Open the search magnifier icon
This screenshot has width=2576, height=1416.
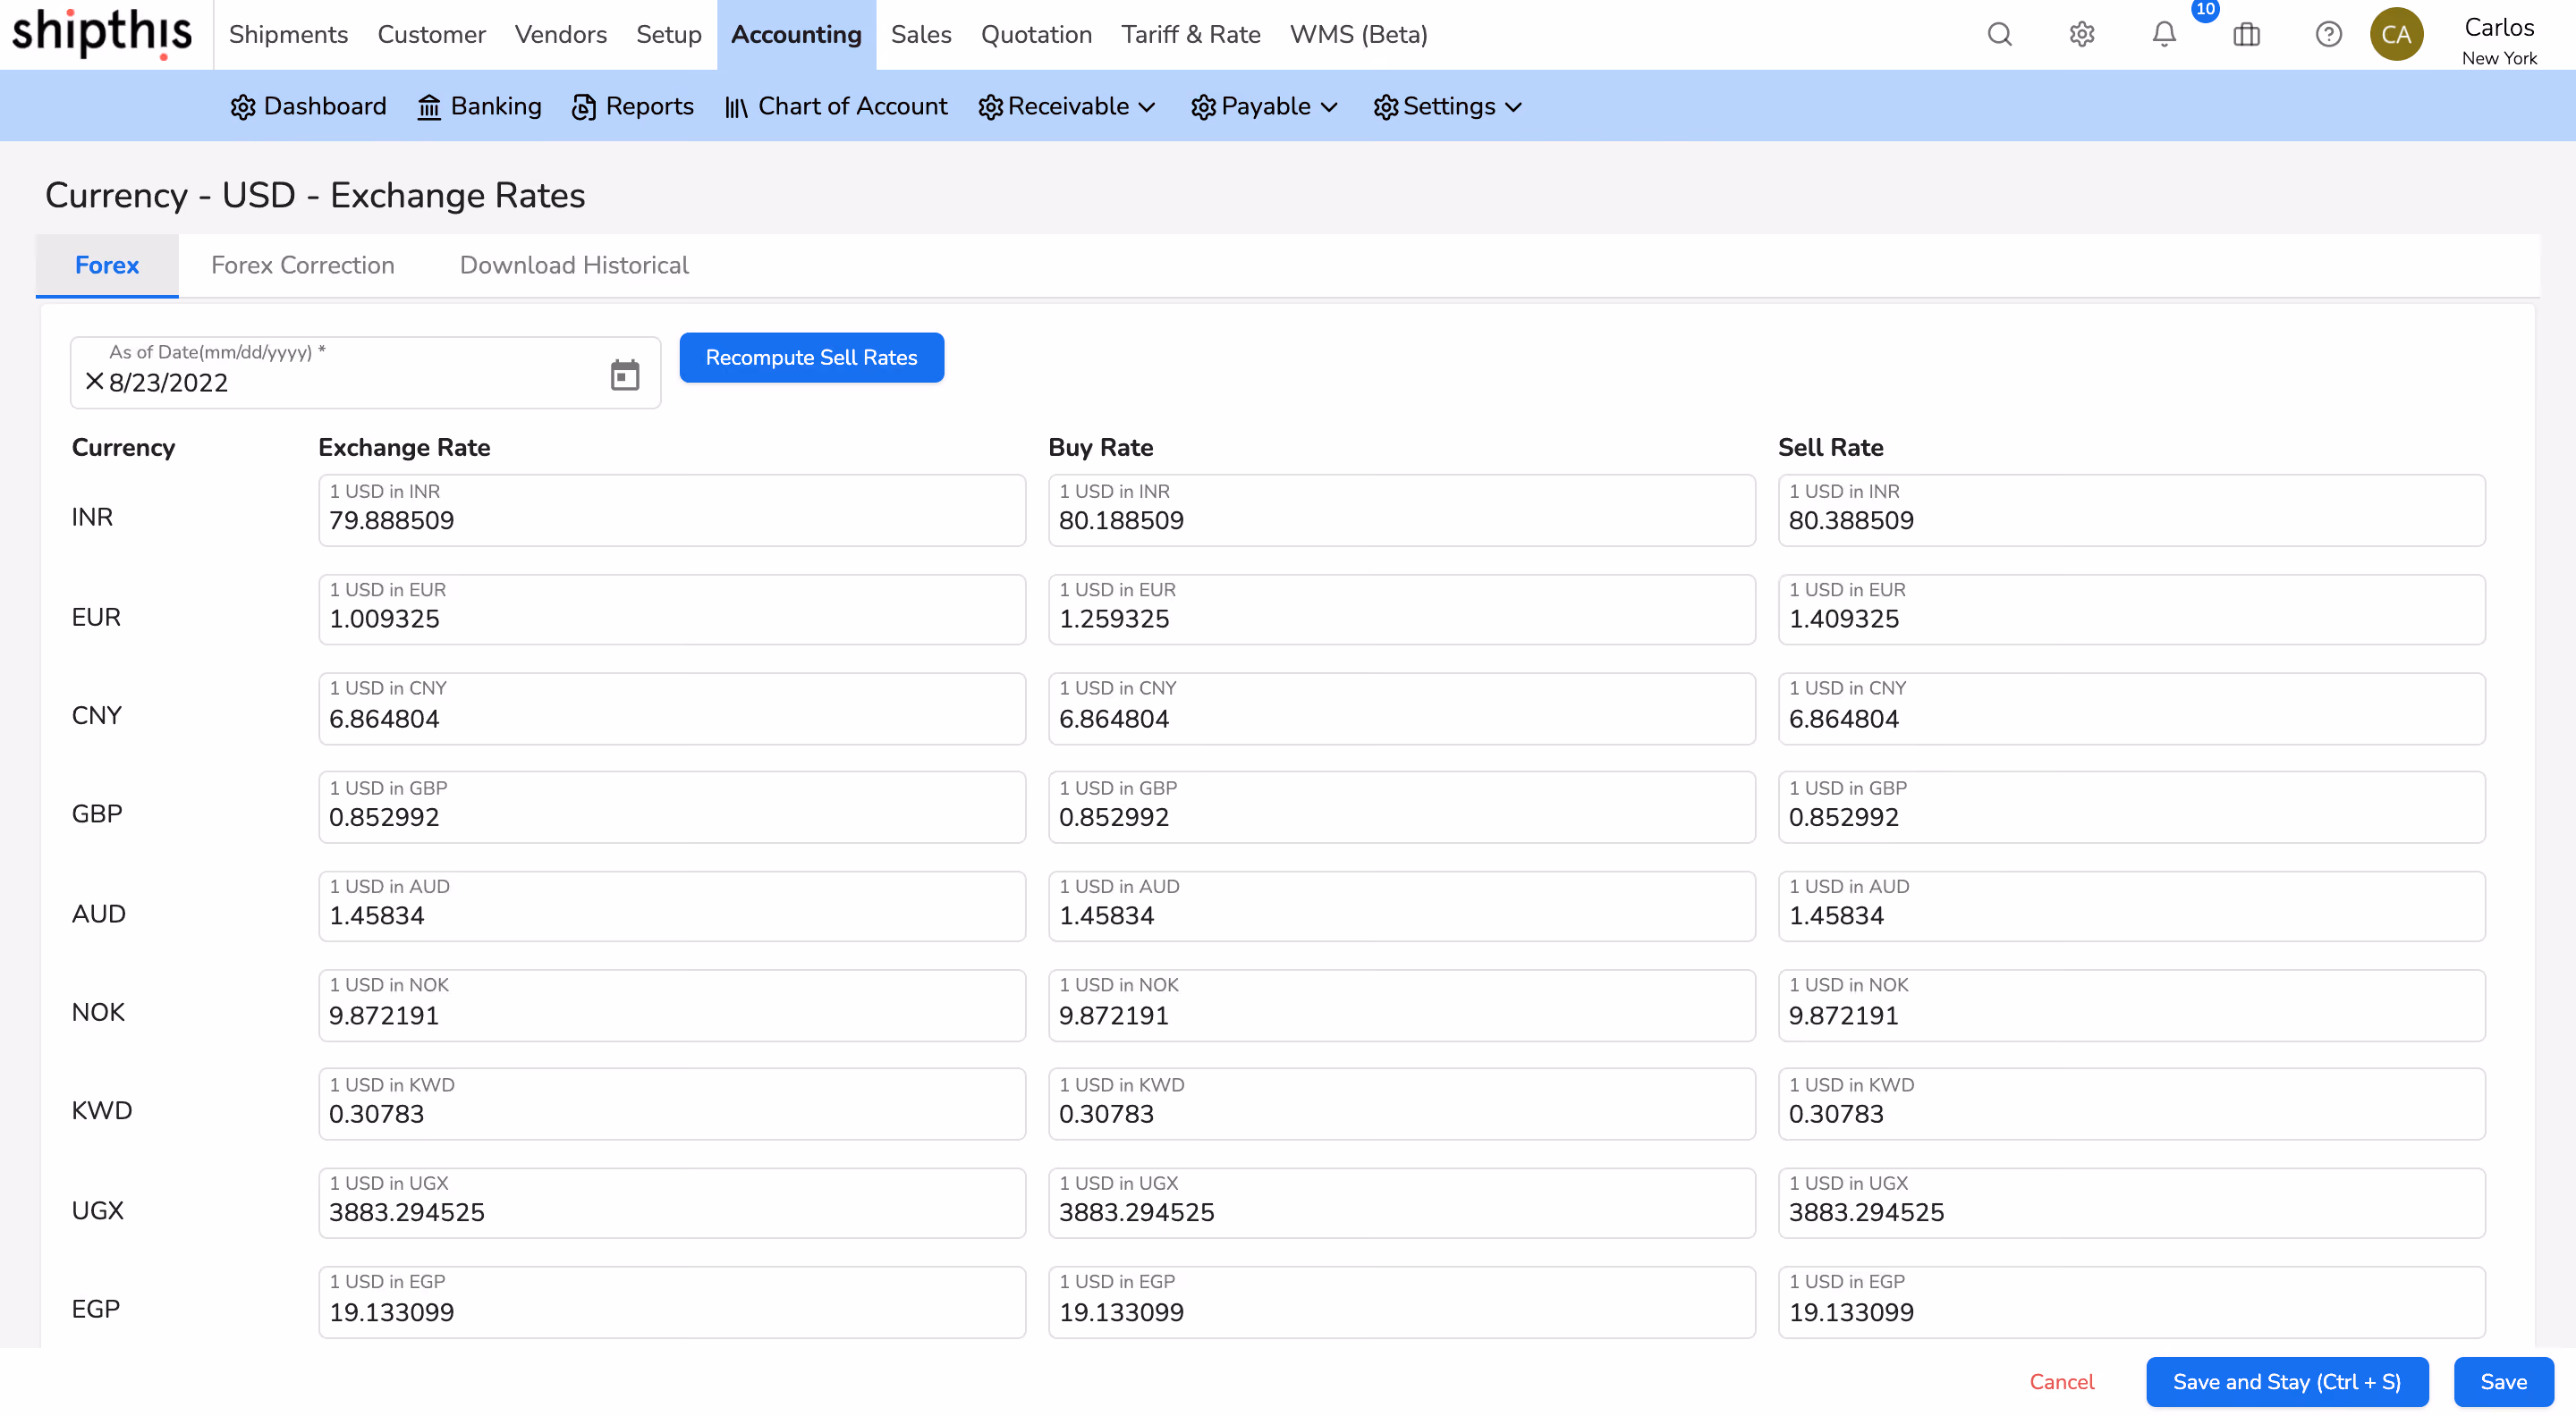tap(1999, 34)
